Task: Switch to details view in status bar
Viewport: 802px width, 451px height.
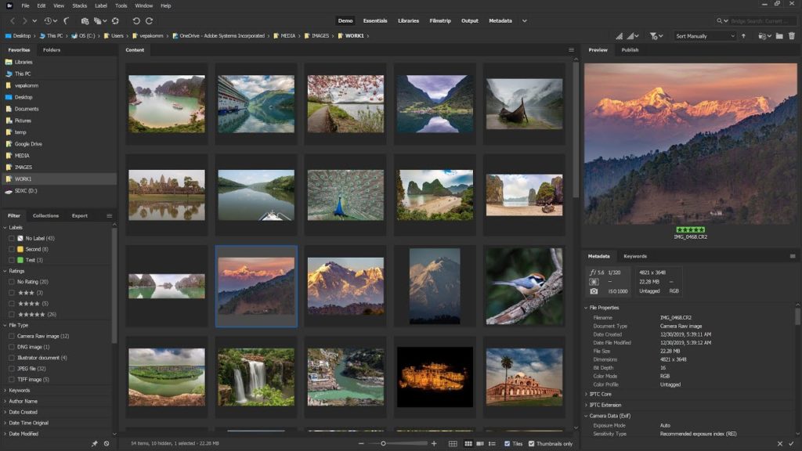Action: [x=480, y=444]
